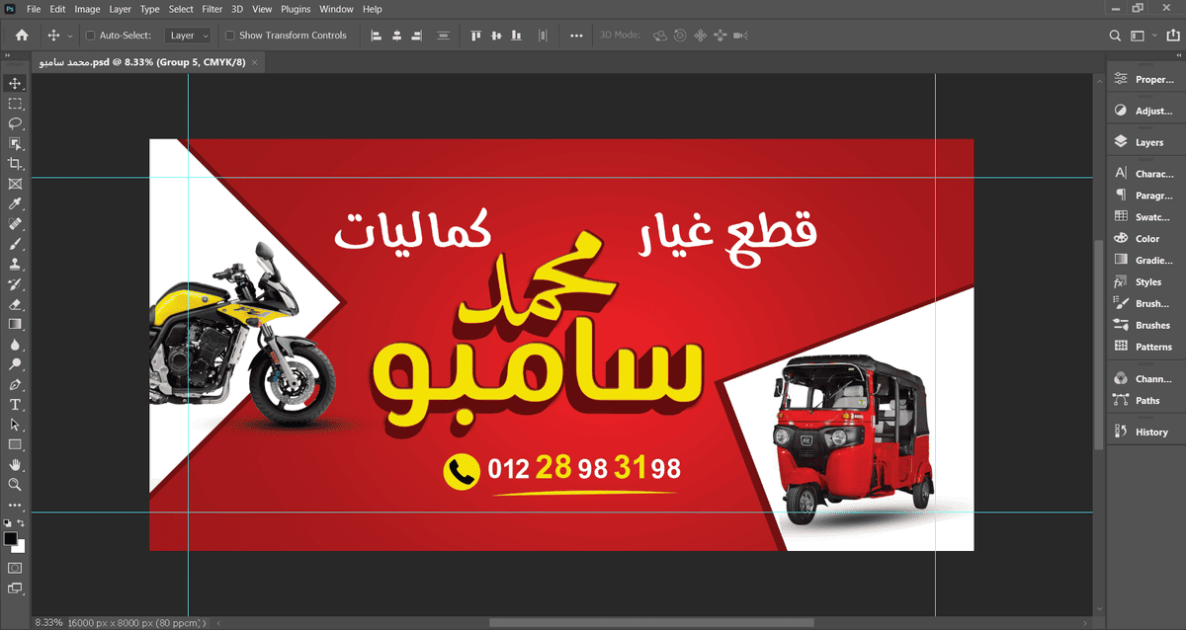The image size is (1186, 630).
Task: Select the Clone Stamp tool
Action: point(15,265)
